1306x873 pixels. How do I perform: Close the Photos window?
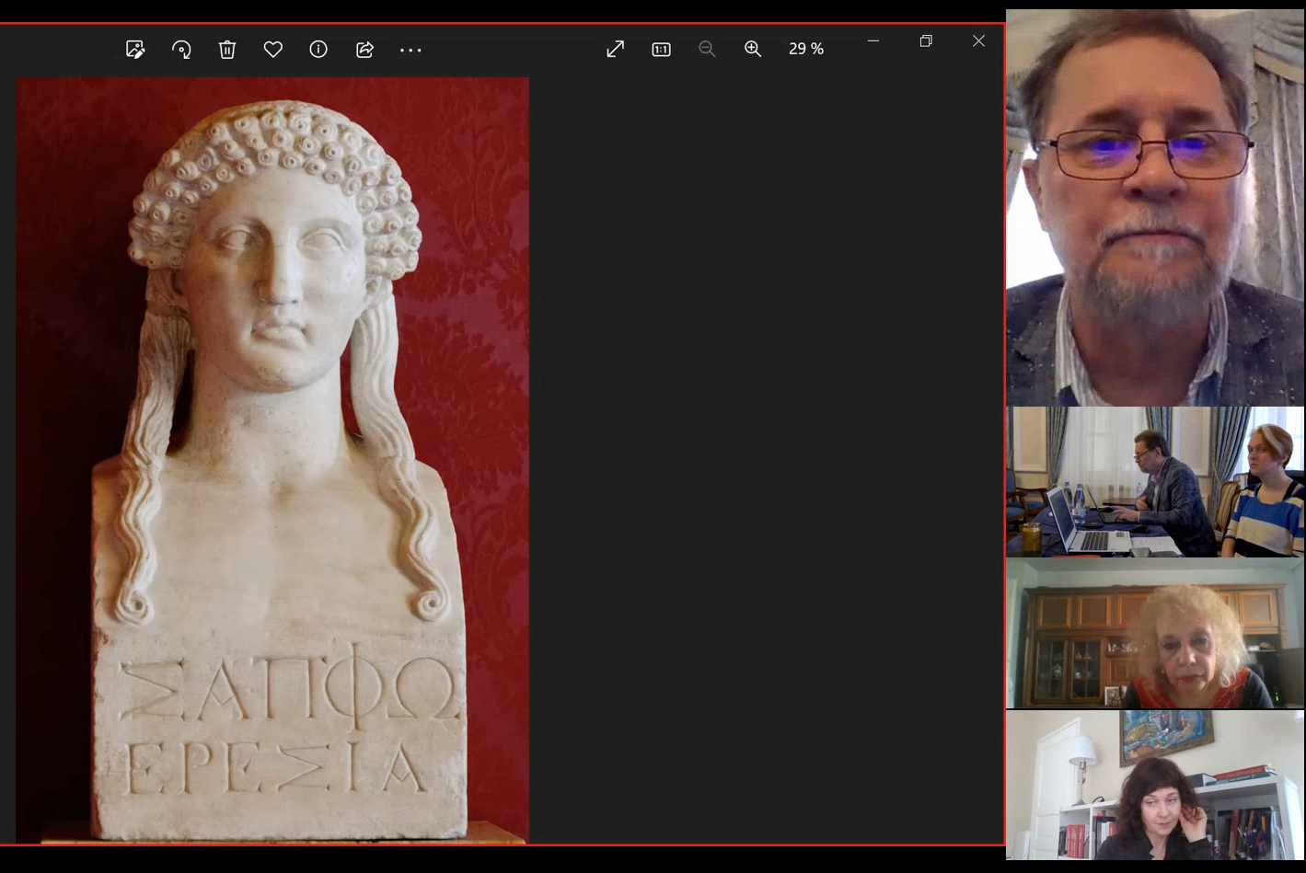(x=978, y=40)
